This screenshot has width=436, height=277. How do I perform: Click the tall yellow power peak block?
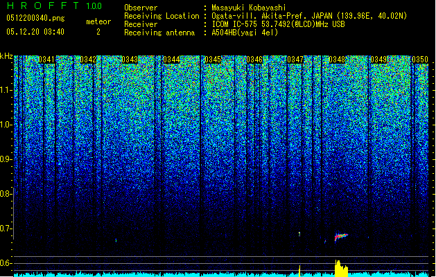[x=341, y=269]
